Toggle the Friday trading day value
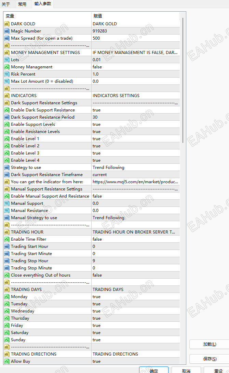This screenshot has width=229, height=373. tap(136, 325)
